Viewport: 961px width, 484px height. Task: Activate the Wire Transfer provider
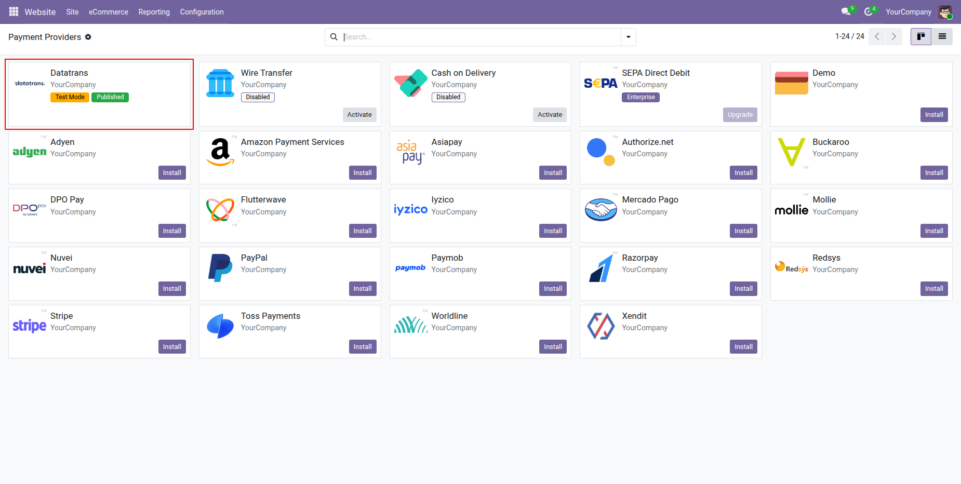[x=359, y=115]
